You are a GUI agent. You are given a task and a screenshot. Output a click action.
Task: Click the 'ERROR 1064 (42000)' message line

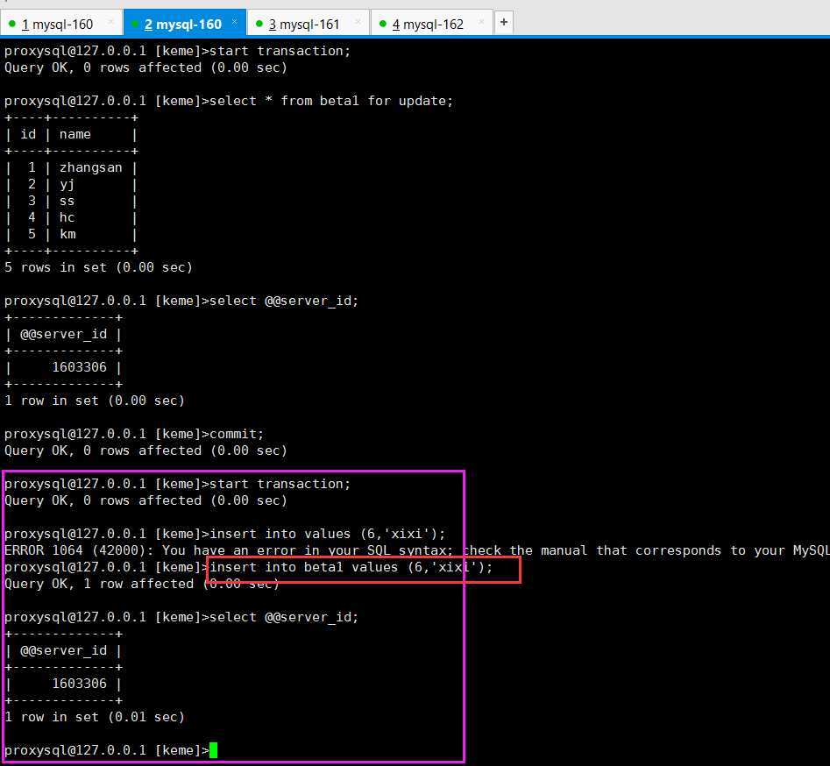[x=416, y=550]
